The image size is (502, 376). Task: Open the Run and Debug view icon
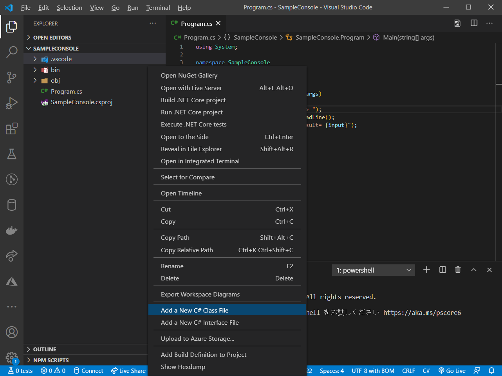click(x=12, y=103)
